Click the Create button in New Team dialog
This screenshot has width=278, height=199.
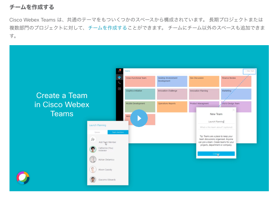tap(216, 153)
